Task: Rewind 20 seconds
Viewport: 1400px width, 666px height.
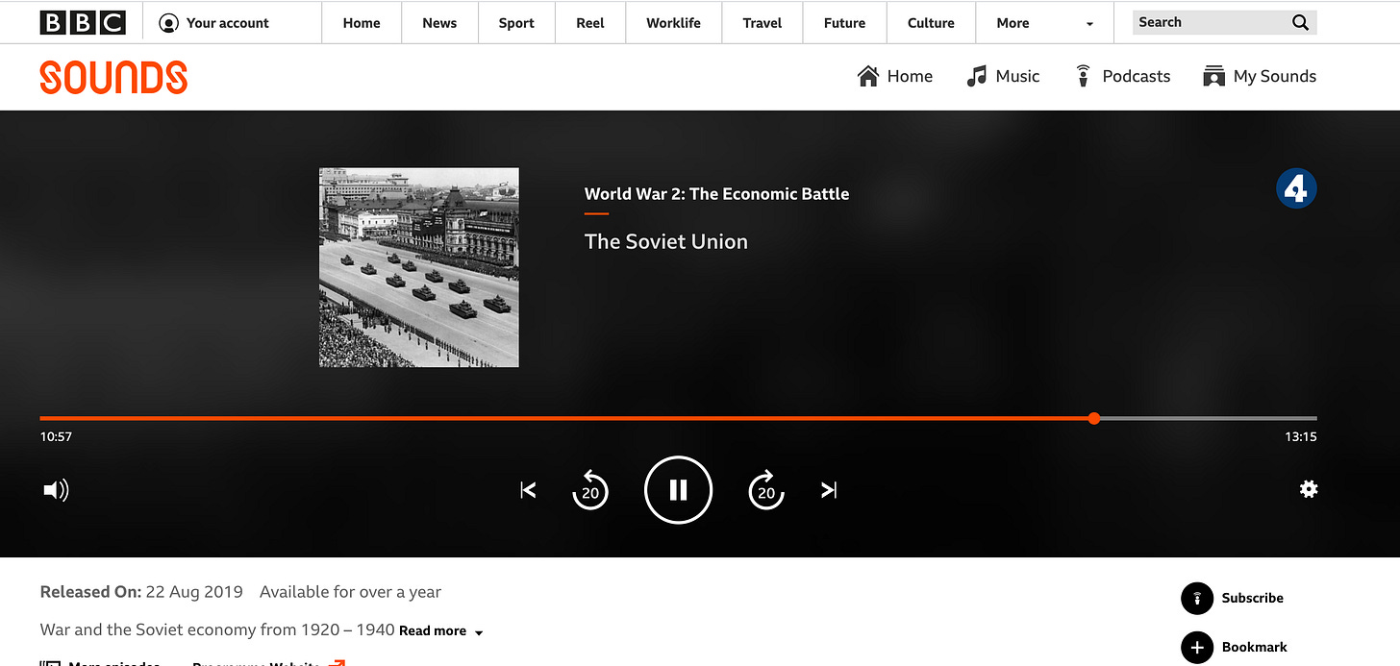Action: pos(590,490)
